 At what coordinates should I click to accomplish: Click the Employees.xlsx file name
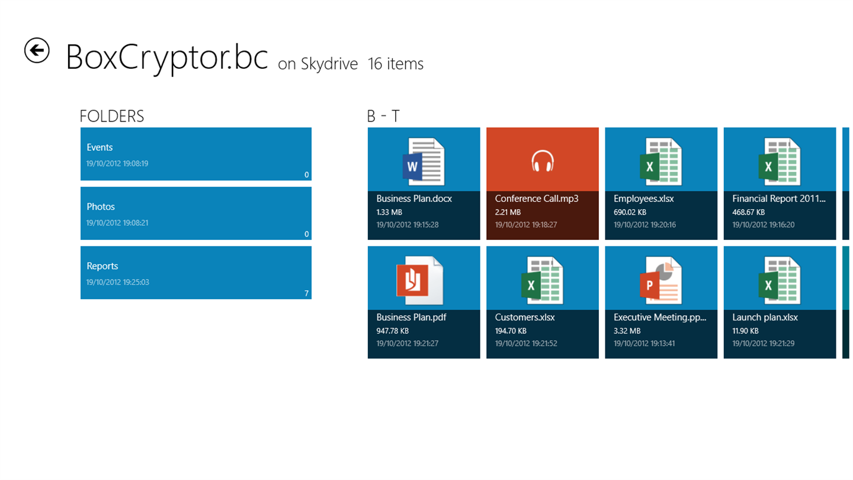point(644,199)
